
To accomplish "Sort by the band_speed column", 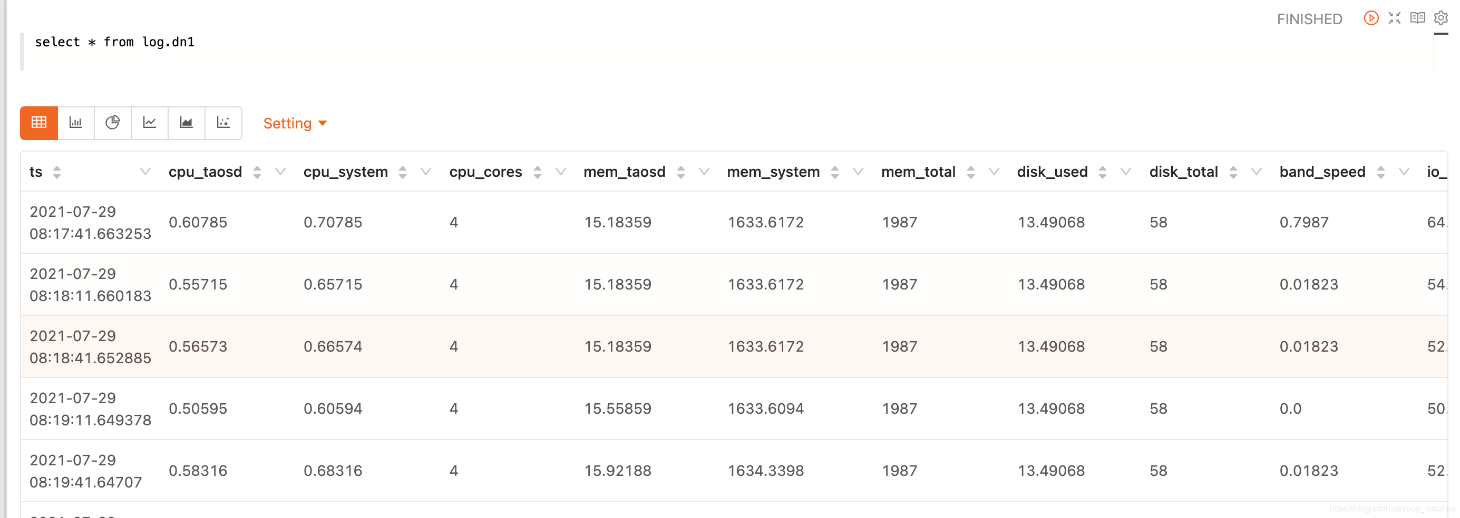I will (1381, 172).
